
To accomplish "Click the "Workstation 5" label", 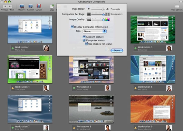I will pyautogui.click(x=84, y=87).
